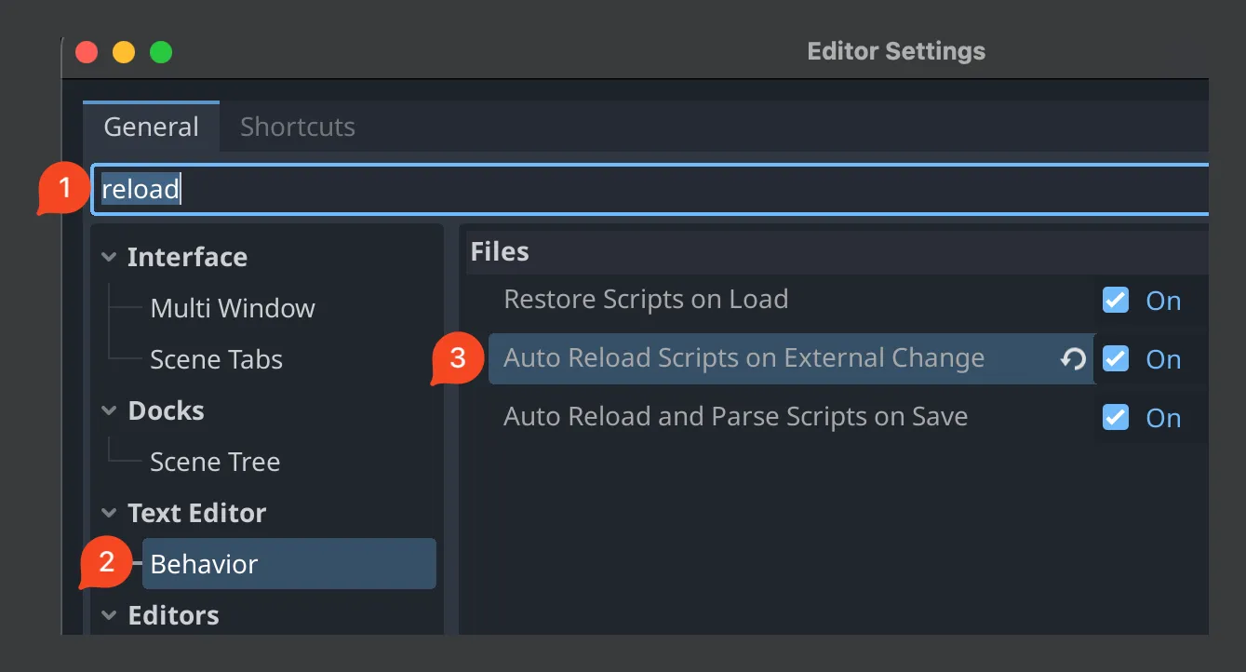Maximize the Editor Settings window
The image size is (1246, 672).
[161, 52]
